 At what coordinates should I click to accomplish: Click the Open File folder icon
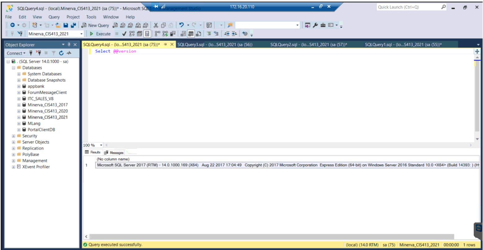click(58, 25)
